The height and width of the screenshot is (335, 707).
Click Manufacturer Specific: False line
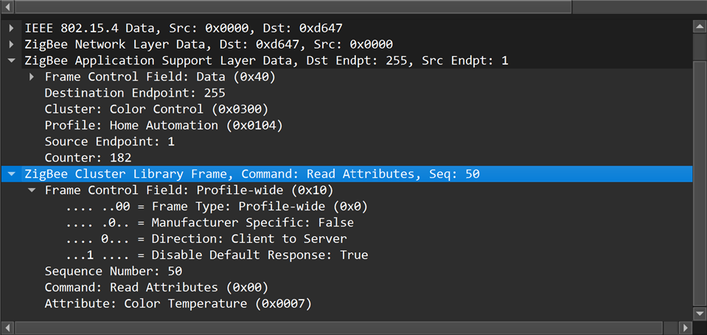209,223
